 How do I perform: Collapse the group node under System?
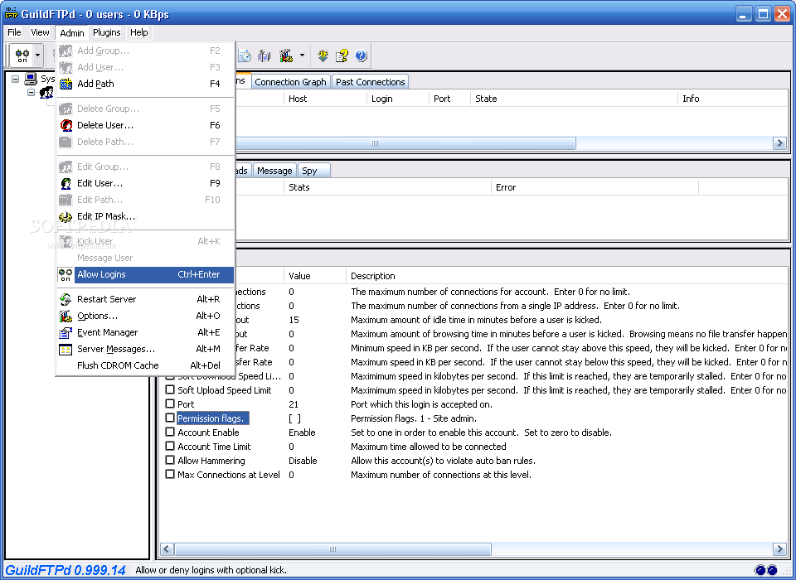coord(31,92)
